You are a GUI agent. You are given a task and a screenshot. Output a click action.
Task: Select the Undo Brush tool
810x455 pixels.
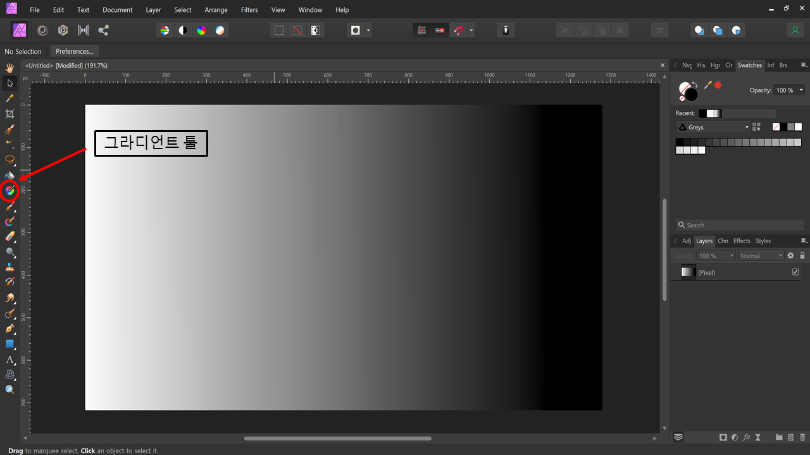(9, 282)
